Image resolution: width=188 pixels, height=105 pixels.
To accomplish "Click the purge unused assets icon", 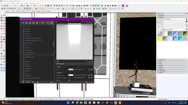I will [x=51, y=82].
